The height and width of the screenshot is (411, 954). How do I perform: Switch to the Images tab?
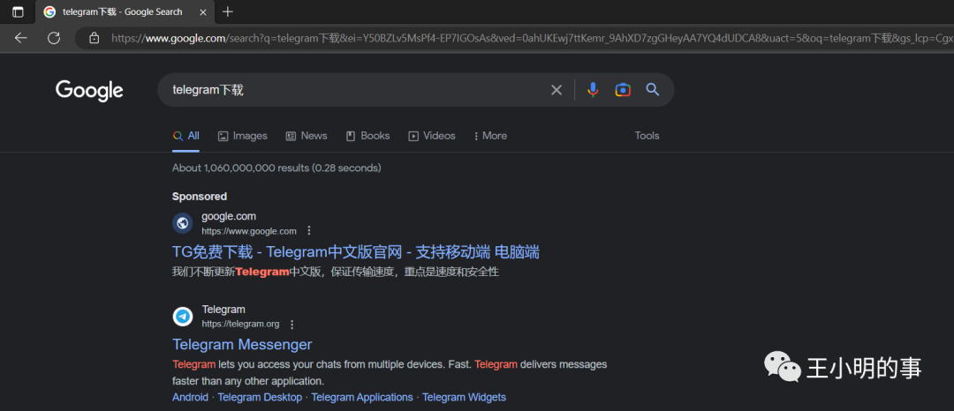tap(242, 136)
